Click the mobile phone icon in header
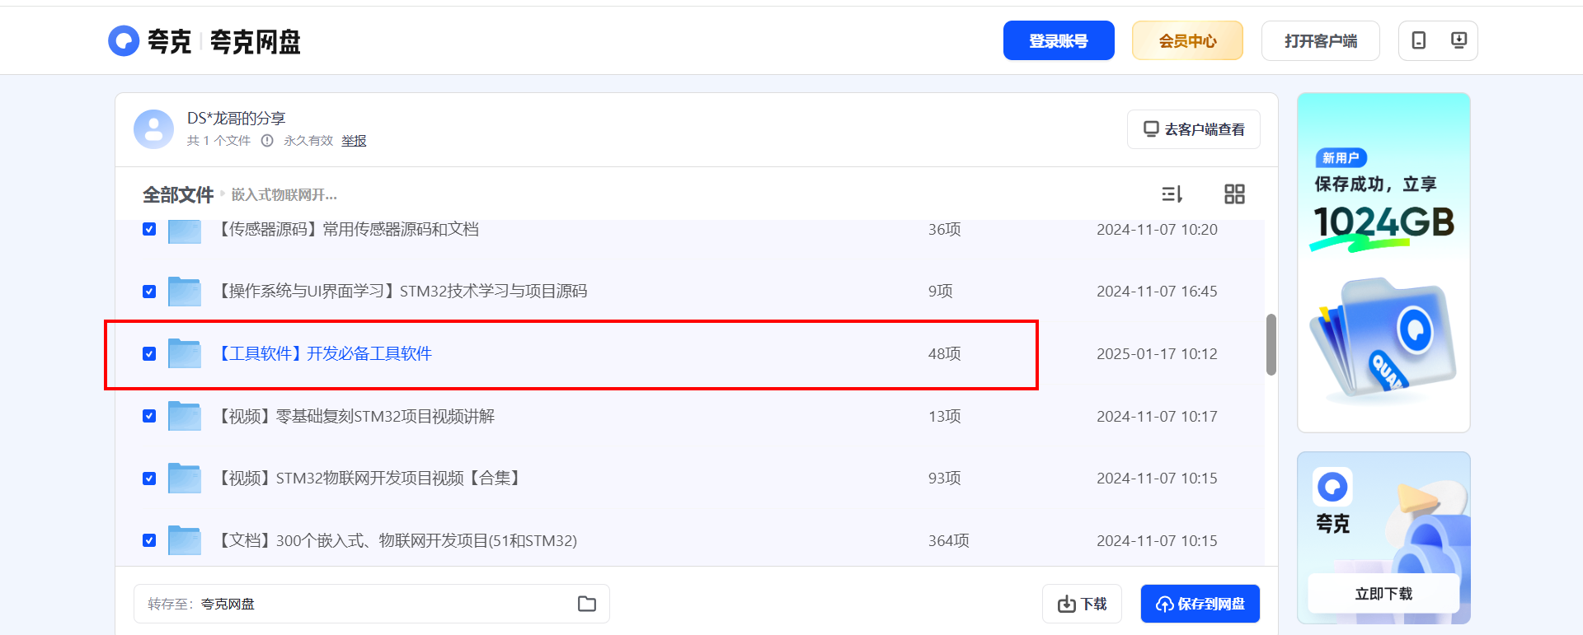1583x635 pixels. click(1418, 40)
